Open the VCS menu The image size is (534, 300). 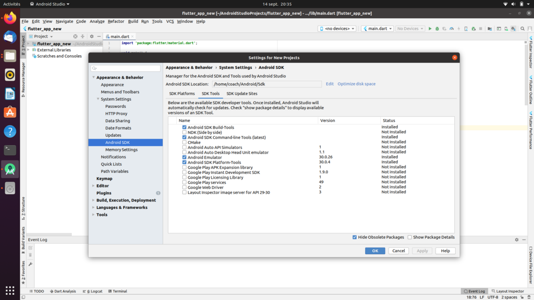[x=169, y=21]
